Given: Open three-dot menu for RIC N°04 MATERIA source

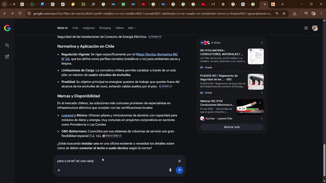Looking at the screenshot, I should point(262,68).
